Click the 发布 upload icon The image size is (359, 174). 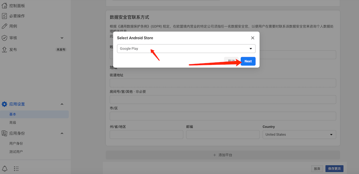click(x=4, y=50)
